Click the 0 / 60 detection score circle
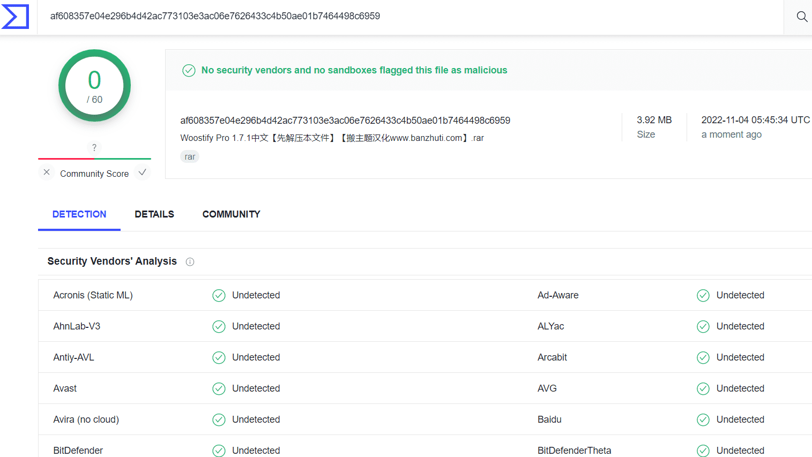 [x=94, y=86]
